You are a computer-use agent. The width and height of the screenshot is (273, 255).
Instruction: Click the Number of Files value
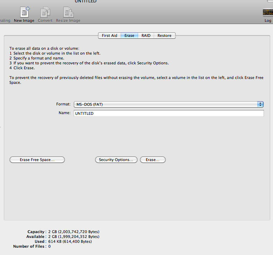(49, 246)
